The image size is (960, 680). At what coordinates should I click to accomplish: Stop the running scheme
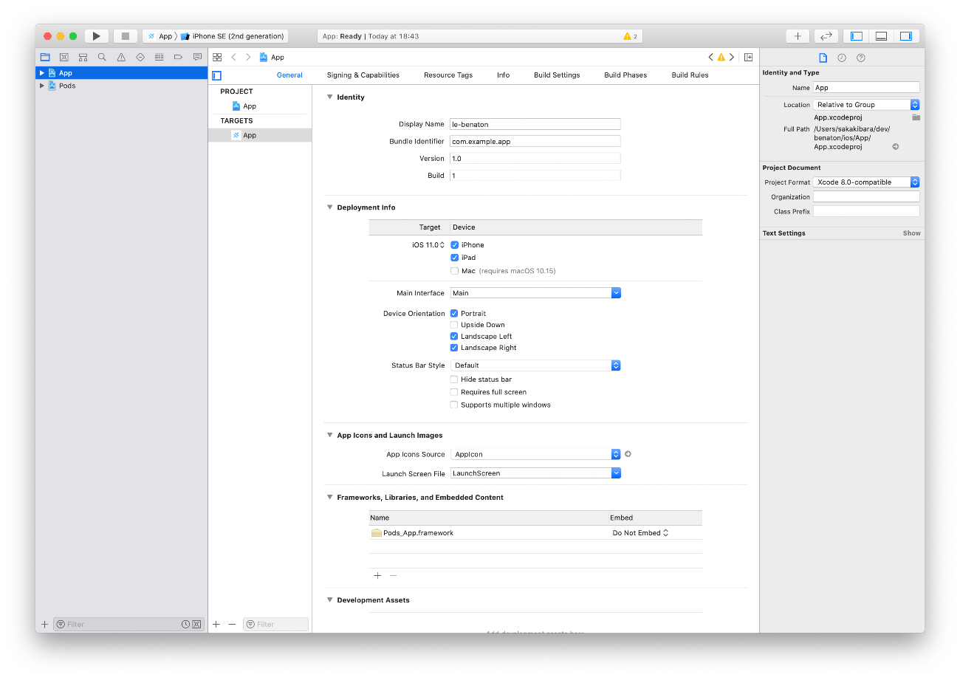[x=125, y=36]
